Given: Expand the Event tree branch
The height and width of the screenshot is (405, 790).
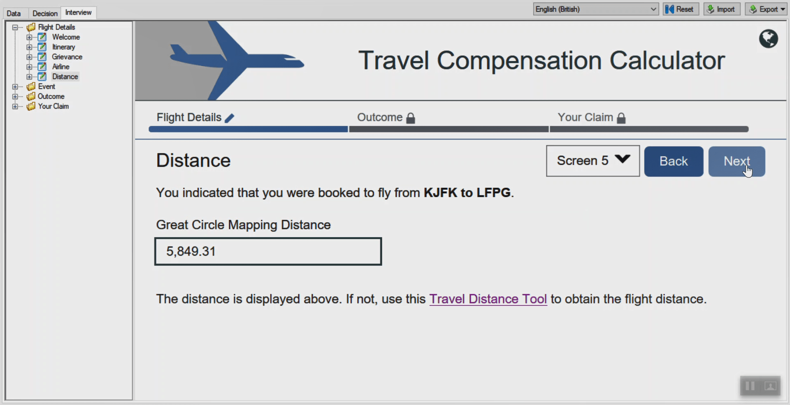Looking at the screenshot, I should [x=16, y=86].
